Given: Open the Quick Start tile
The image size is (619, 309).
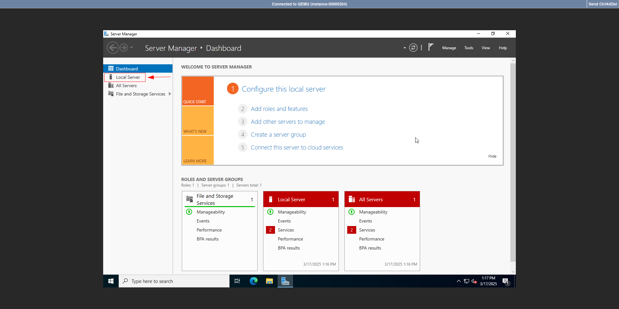Looking at the screenshot, I should point(198,91).
